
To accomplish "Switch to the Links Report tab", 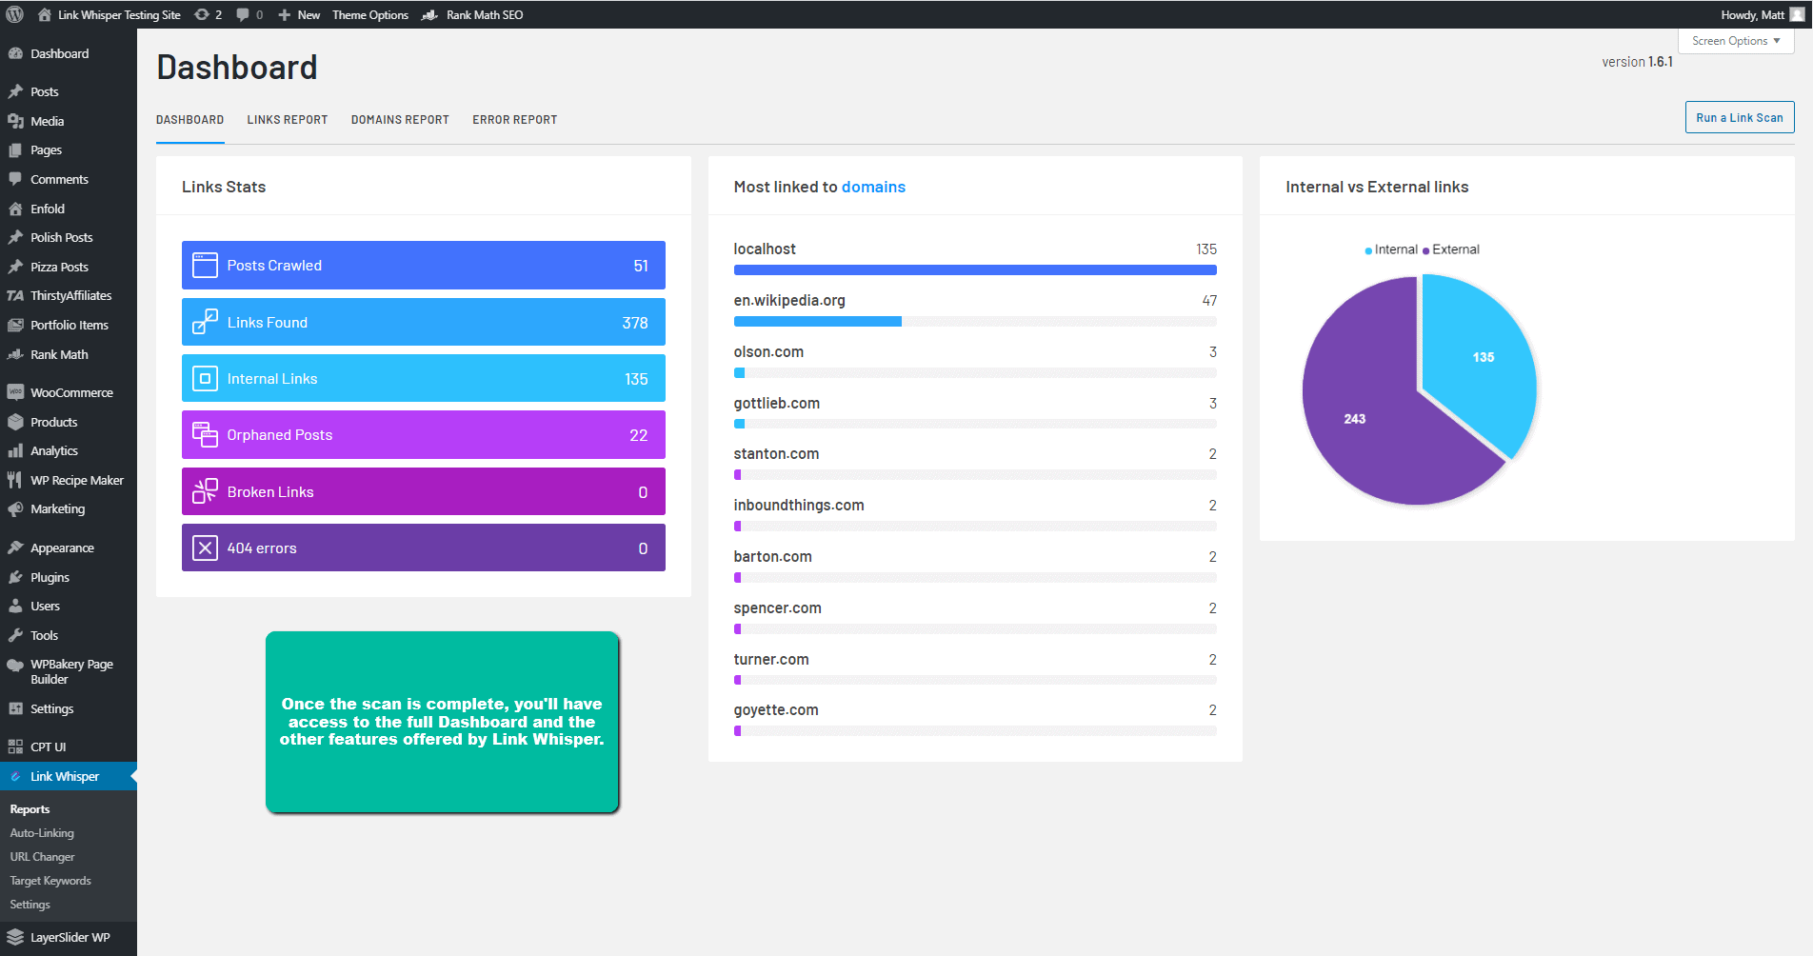I will (x=287, y=120).
